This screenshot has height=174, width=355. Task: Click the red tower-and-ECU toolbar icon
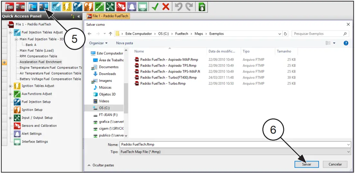pos(21,7)
